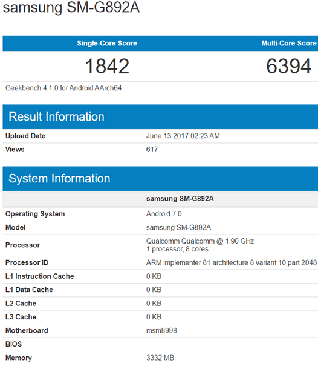Screen dimensions: 318x366
Task: Click the L3 Cache label
Action: click(21, 317)
